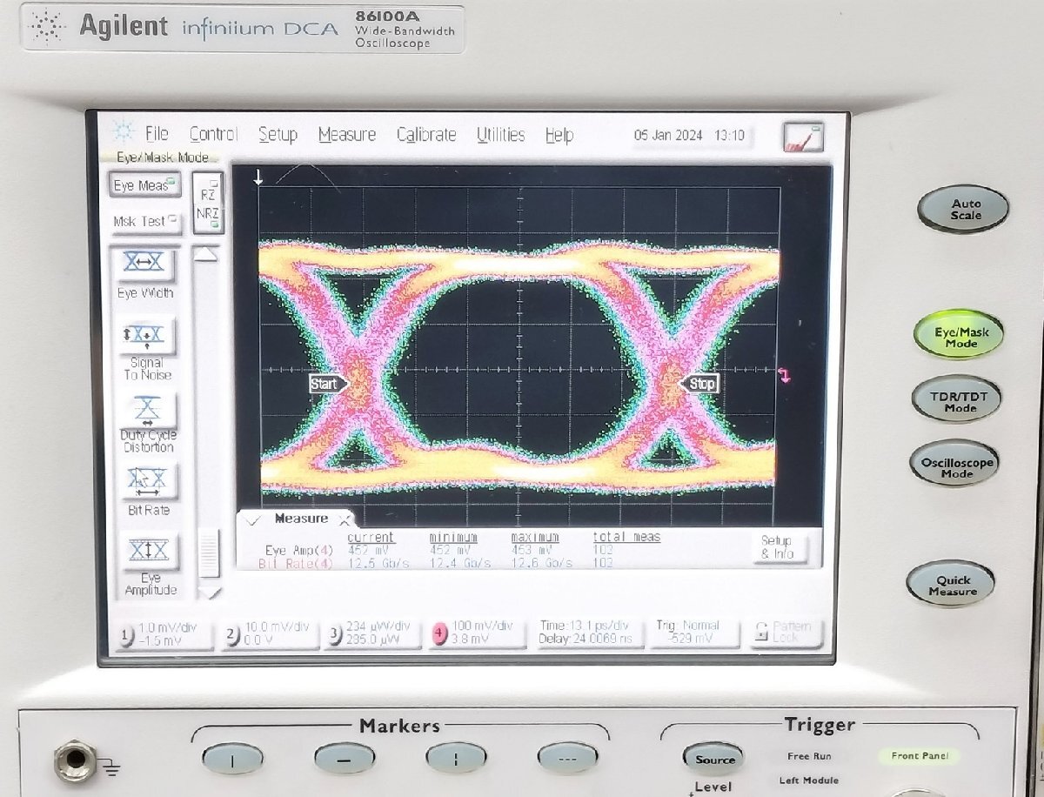Click the front-panel Auto Scale button
This screenshot has height=797, width=1044.
[964, 210]
